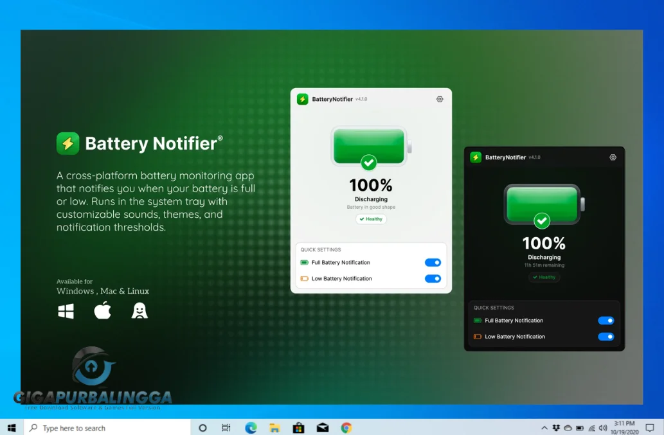This screenshot has height=435, width=664.
Task: Toggle Low Battery Notification in dark window
Action: pos(606,337)
